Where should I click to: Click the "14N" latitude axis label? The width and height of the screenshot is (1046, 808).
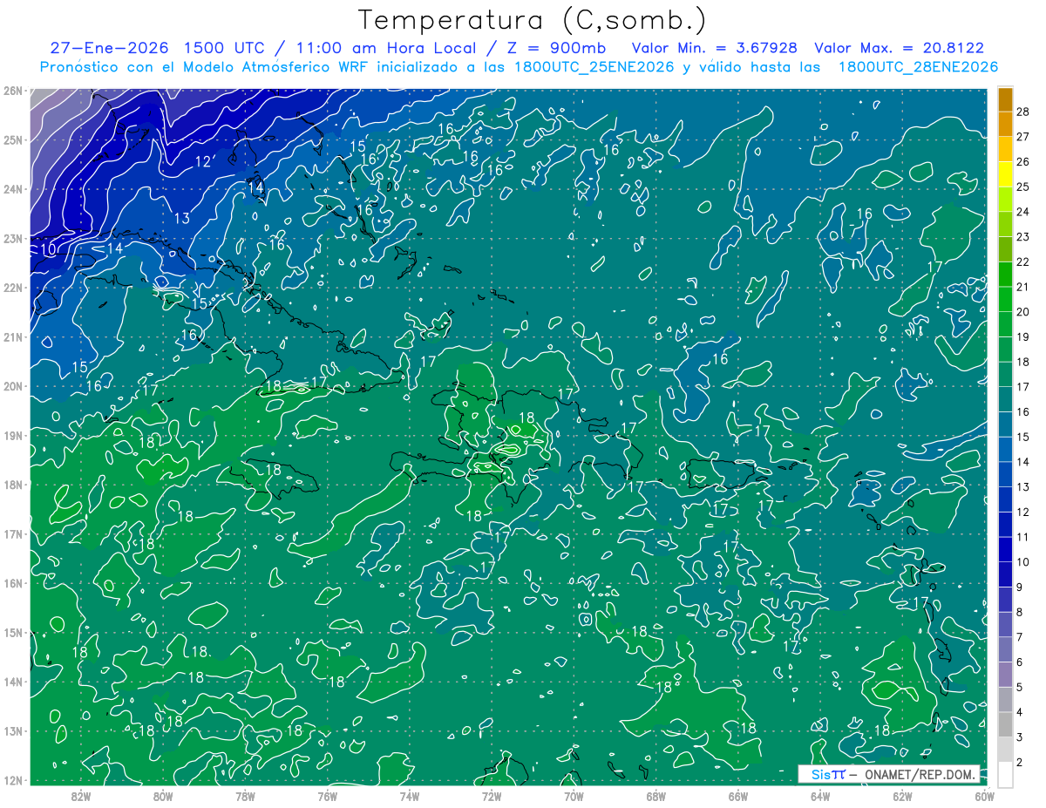12,681
